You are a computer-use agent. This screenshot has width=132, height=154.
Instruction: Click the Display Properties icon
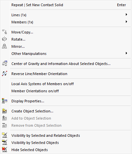tap(5, 101)
